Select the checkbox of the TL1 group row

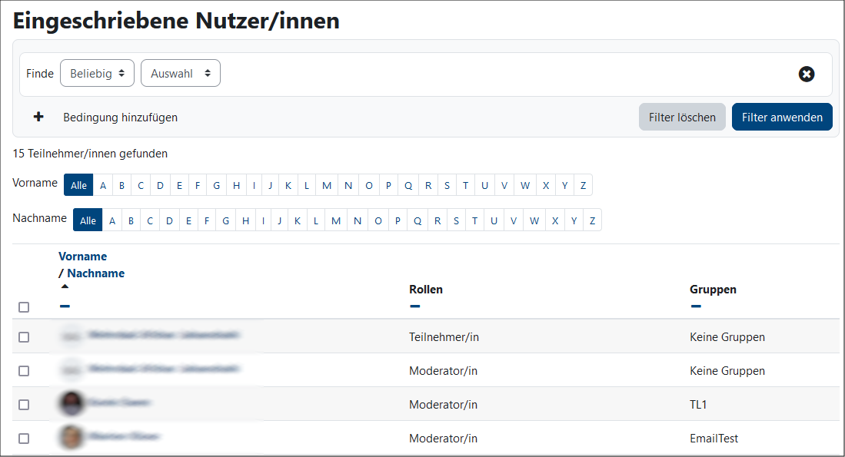(24, 405)
